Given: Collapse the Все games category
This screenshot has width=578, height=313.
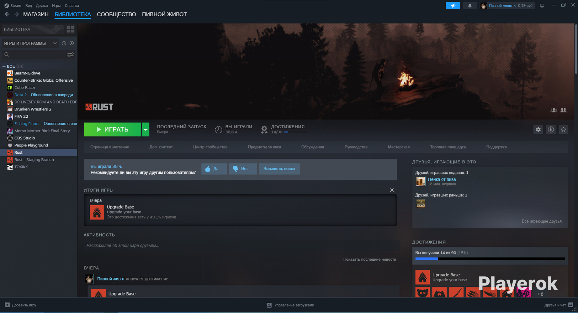Looking at the screenshot, I should coord(4,66).
